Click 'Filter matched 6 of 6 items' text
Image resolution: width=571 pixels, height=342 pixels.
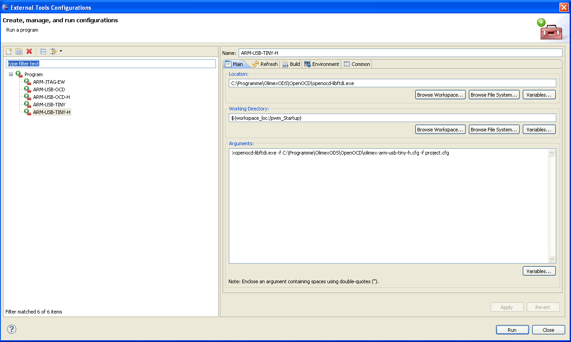[34, 312]
